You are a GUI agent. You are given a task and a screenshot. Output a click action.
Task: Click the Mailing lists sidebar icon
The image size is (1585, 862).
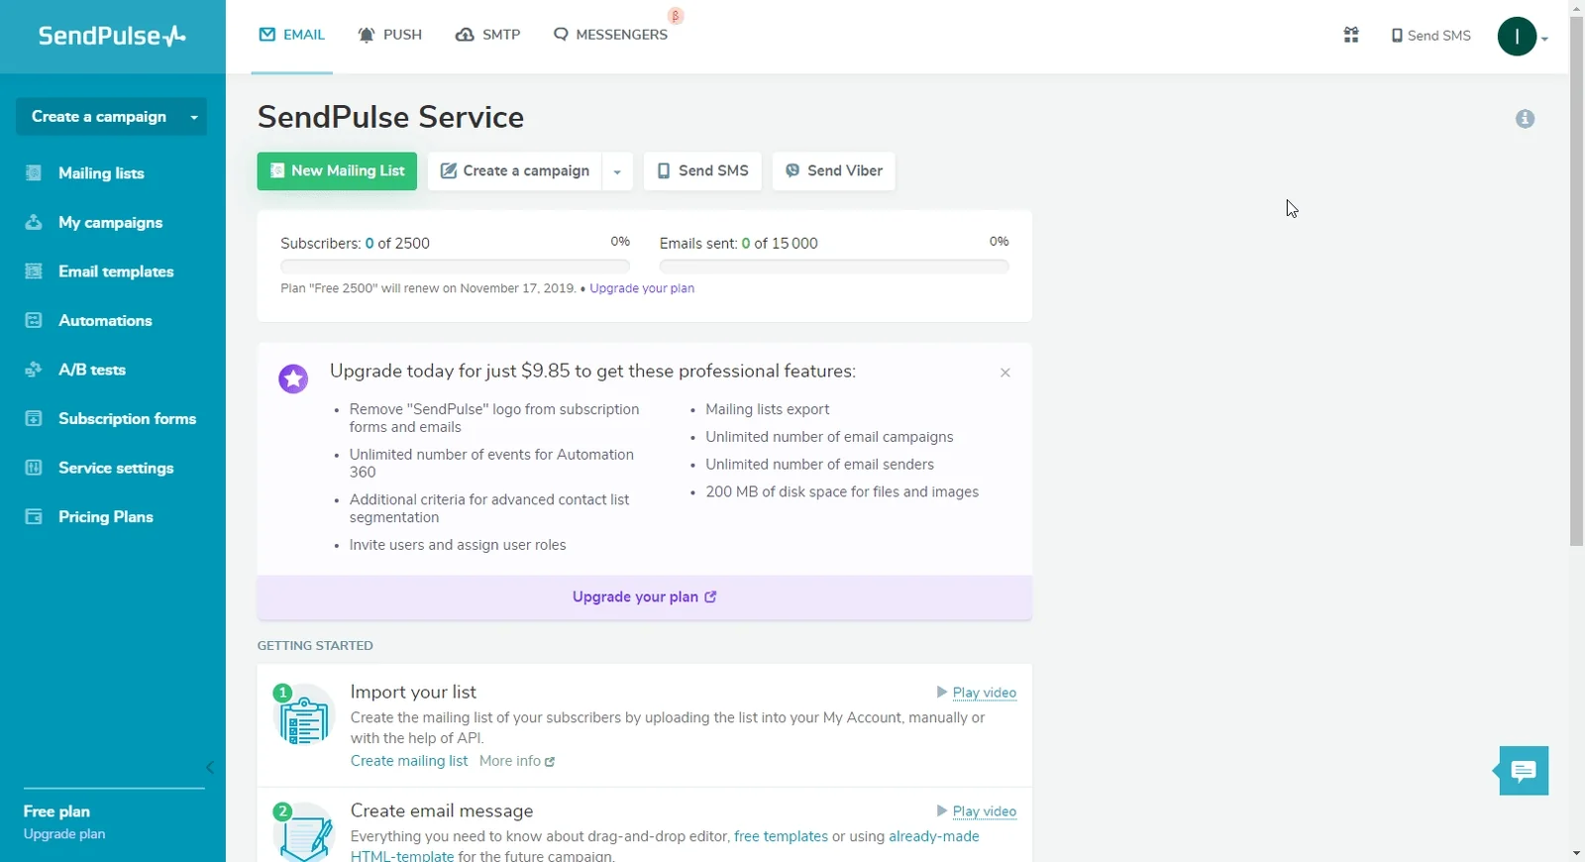click(34, 173)
